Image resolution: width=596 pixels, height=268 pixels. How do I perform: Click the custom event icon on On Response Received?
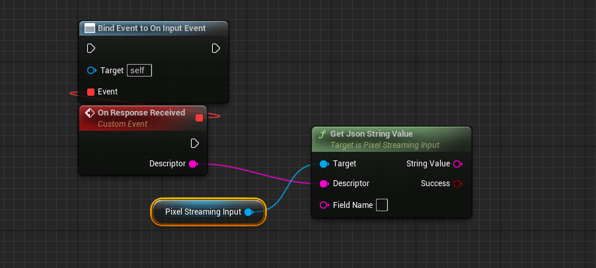click(x=90, y=113)
